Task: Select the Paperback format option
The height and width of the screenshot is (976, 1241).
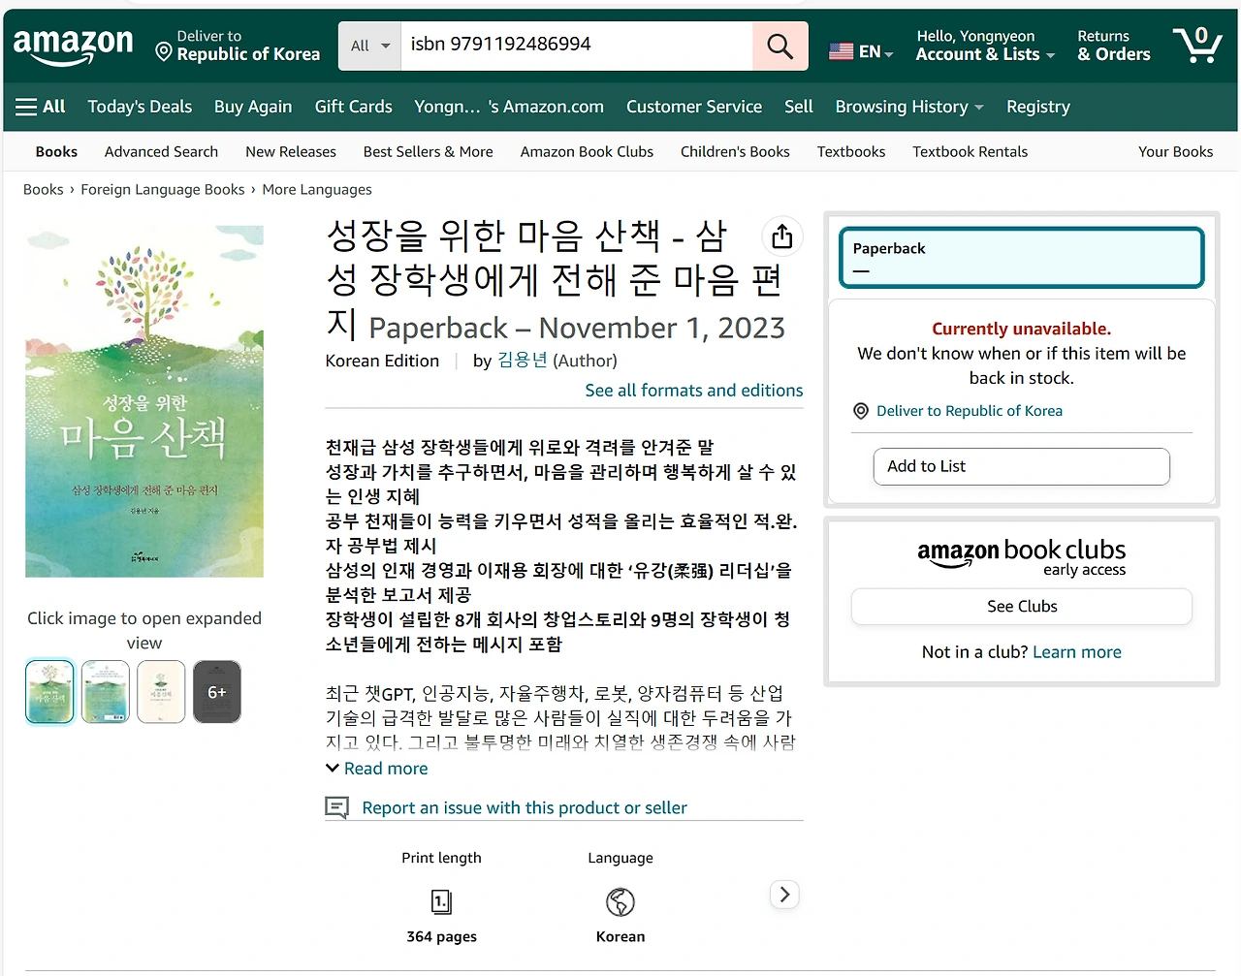Action: click(1021, 257)
